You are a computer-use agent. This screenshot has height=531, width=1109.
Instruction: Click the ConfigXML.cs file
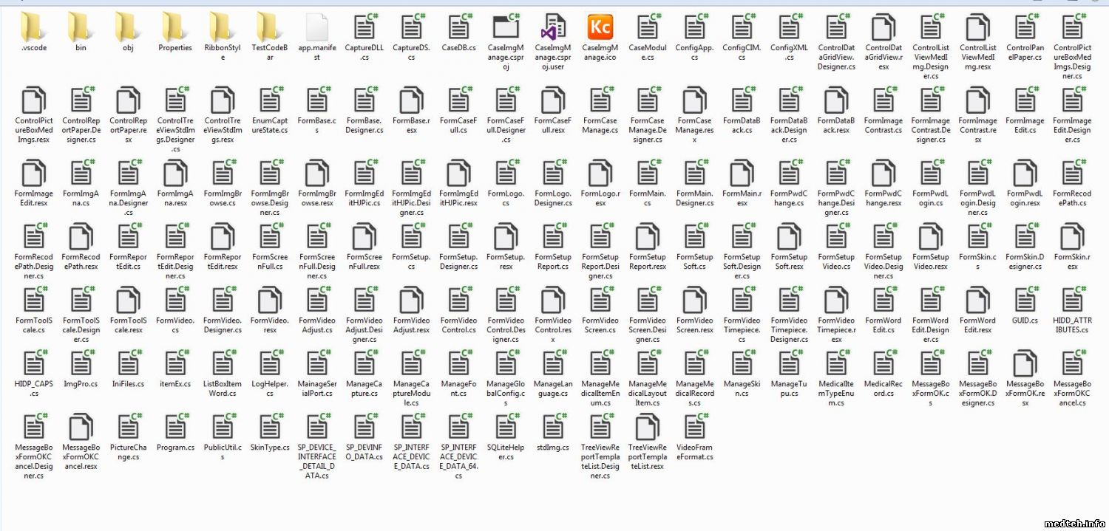[789, 28]
